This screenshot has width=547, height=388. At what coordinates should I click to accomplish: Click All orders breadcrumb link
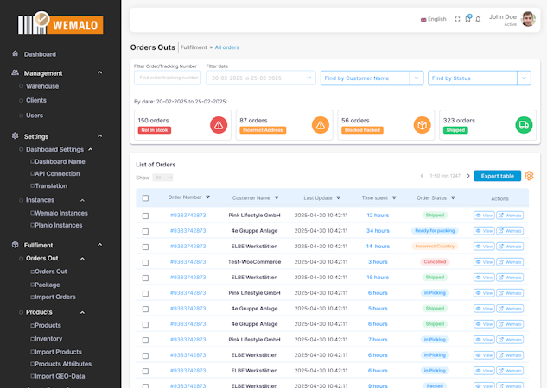pyautogui.click(x=226, y=47)
